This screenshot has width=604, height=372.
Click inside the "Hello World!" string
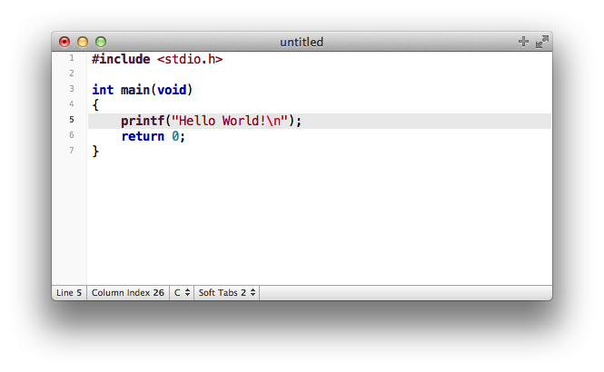point(218,121)
